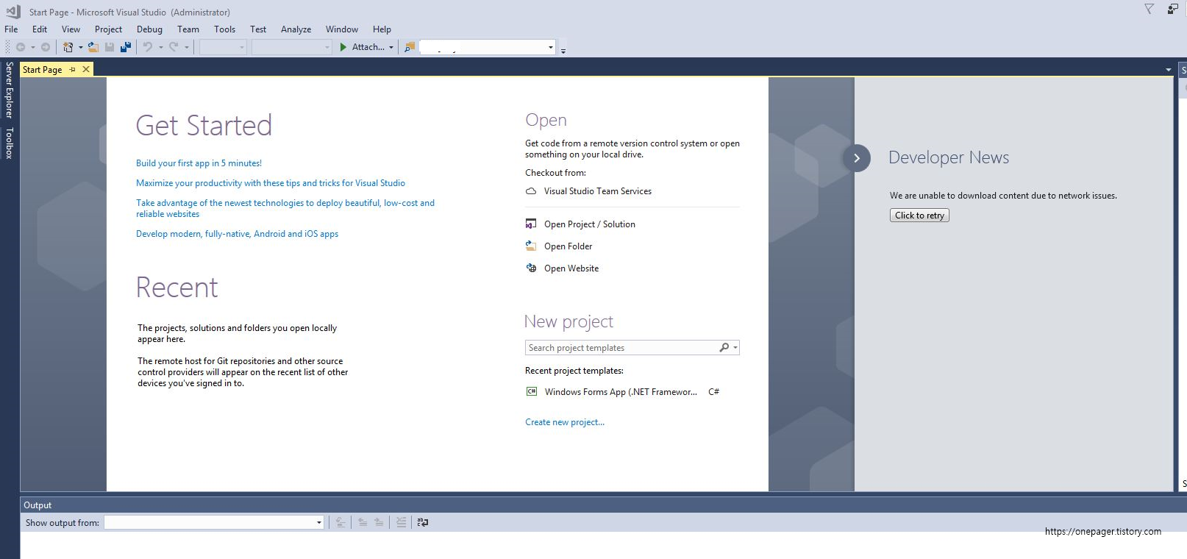Click the Go to Previous Message output icon
Viewport: 1187px width, 559px height.
[x=363, y=522]
